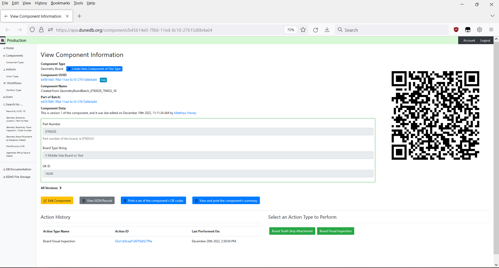Expand the All Versions chevron
Screen dimensions: 499x268
pos(61,188)
